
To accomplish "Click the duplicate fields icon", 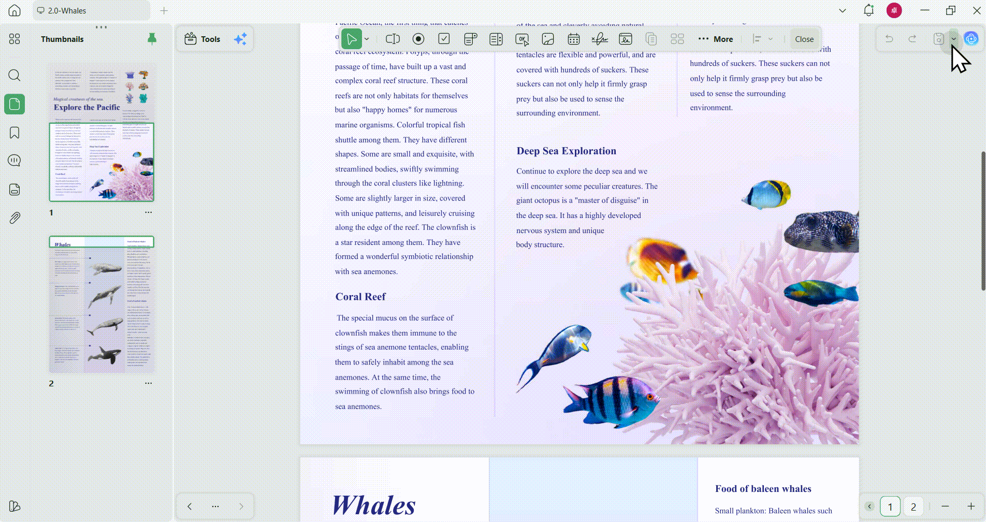I will [x=651, y=39].
